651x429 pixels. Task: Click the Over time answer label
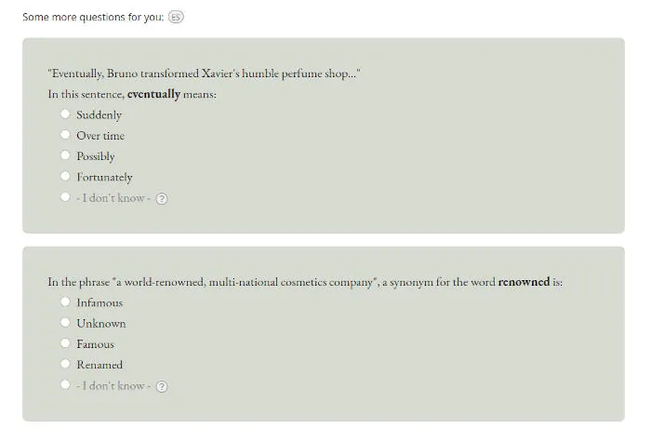tap(100, 136)
